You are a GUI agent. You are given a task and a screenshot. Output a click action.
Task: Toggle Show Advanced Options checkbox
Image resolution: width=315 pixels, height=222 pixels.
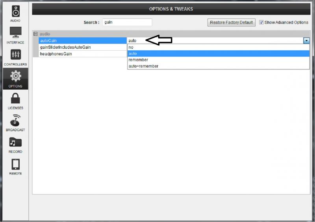point(261,22)
